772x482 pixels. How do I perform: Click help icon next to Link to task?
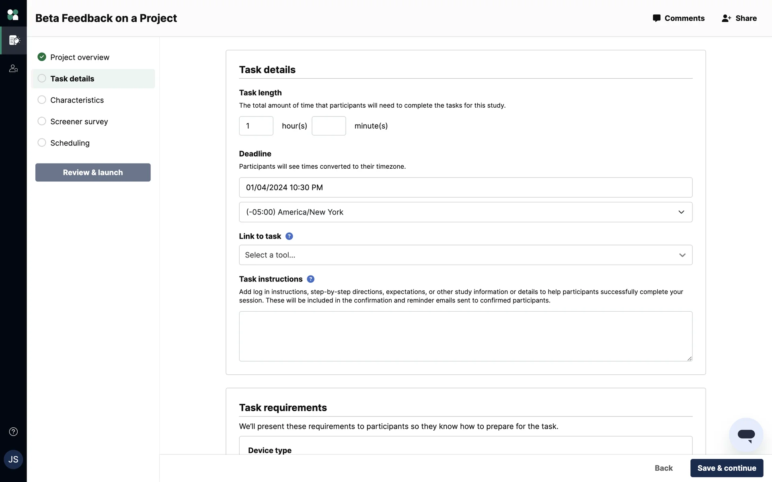pyautogui.click(x=289, y=236)
